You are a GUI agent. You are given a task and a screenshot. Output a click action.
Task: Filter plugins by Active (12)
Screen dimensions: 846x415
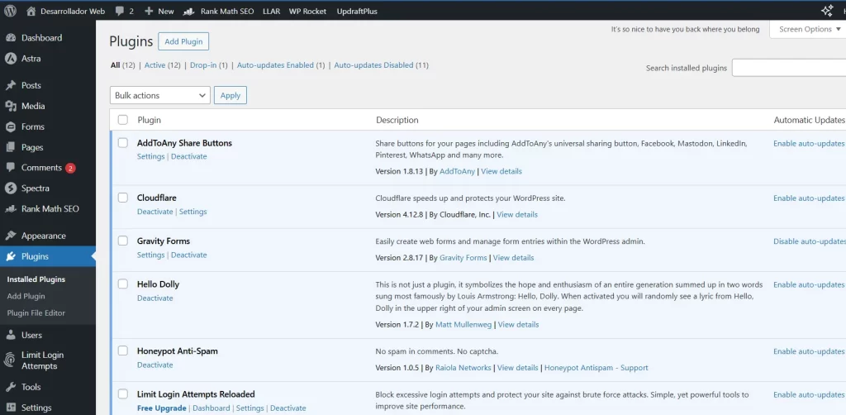163,64
